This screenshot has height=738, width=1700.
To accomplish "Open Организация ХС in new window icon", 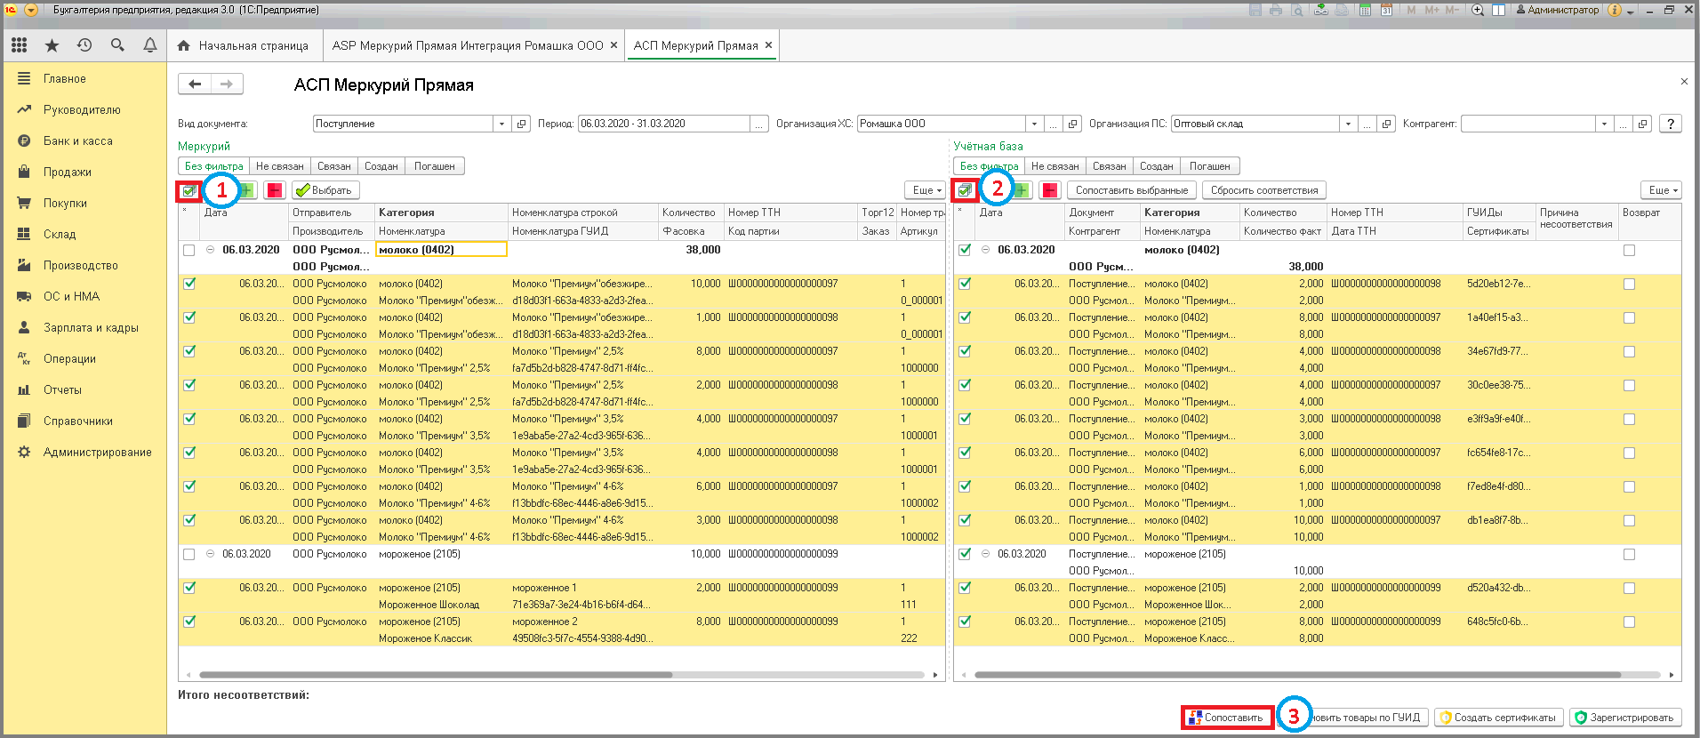I will pyautogui.click(x=1073, y=124).
